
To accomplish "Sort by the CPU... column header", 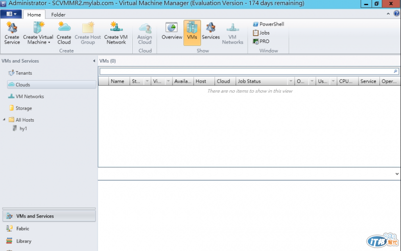I will pyautogui.click(x=347, y=81).
